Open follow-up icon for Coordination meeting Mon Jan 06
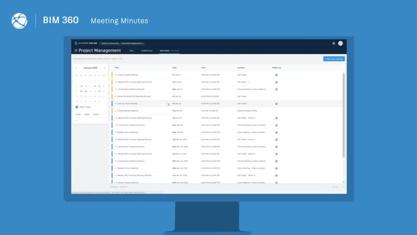Viewport: 417px width, 235px height. coord(277,125)
